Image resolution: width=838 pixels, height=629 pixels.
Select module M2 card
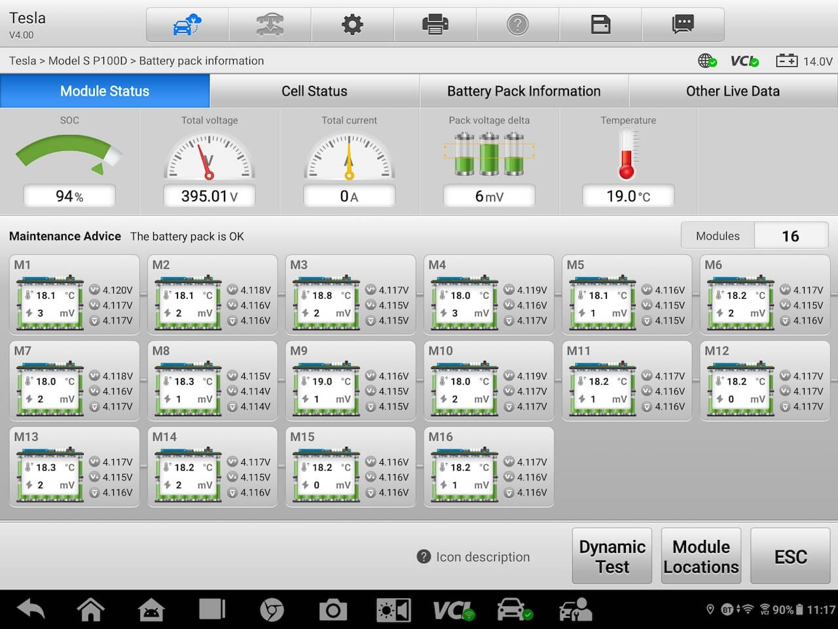pos(212,294)
